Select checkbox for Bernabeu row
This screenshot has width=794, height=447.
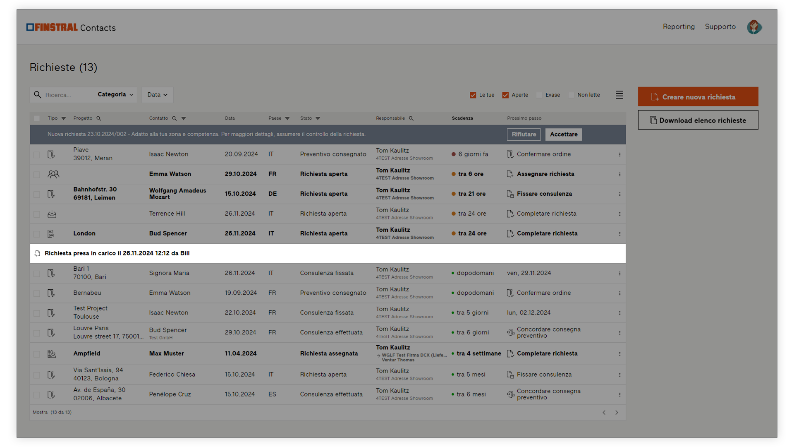(x=37, y=293)
